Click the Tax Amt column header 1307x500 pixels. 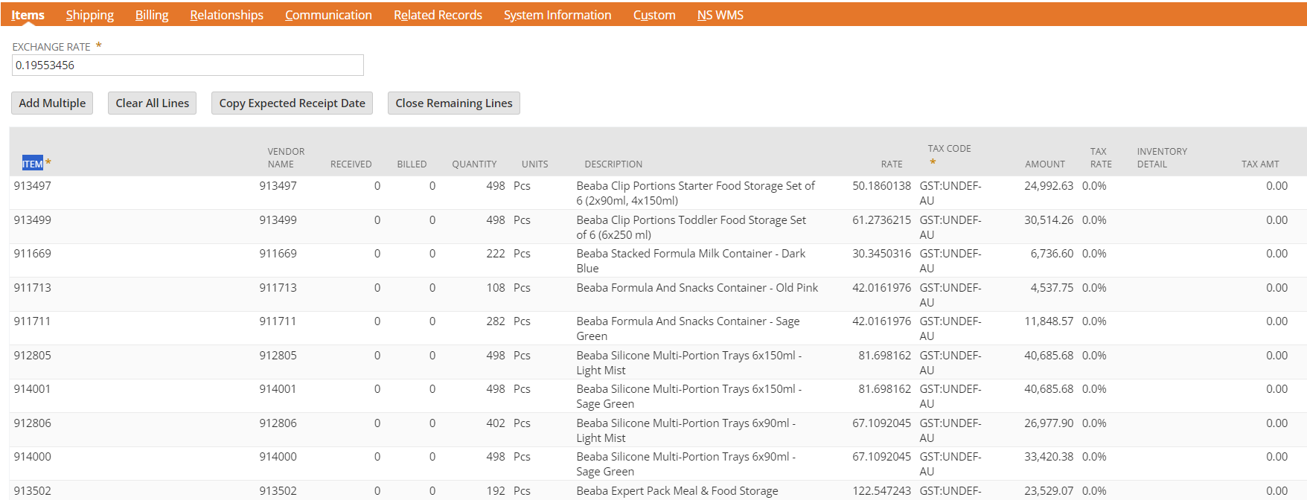[x=1260, y=164]
